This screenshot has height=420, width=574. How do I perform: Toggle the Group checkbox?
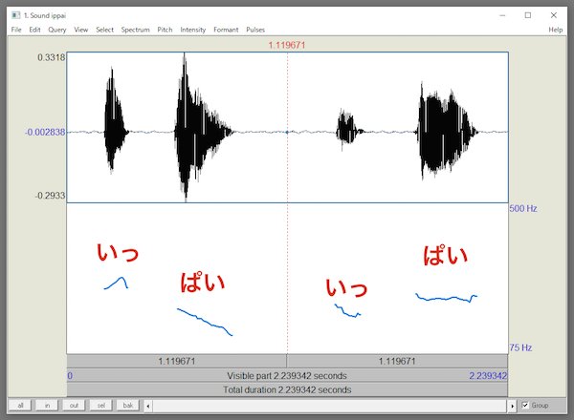point(525,406)
